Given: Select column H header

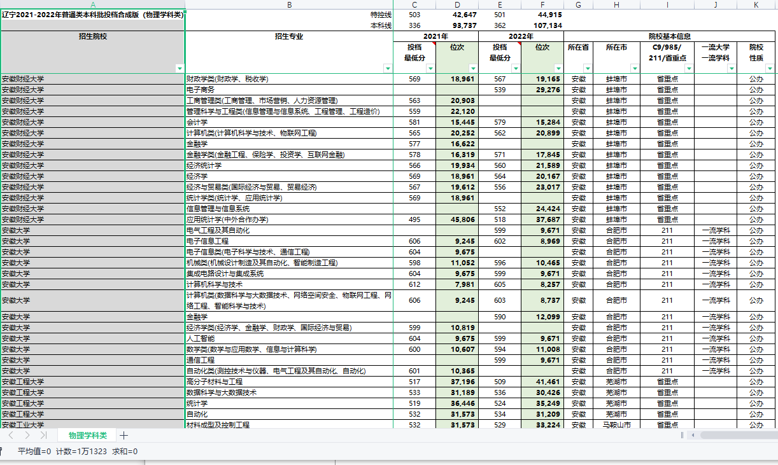Looking at the screenshot, I should point(616,4).
